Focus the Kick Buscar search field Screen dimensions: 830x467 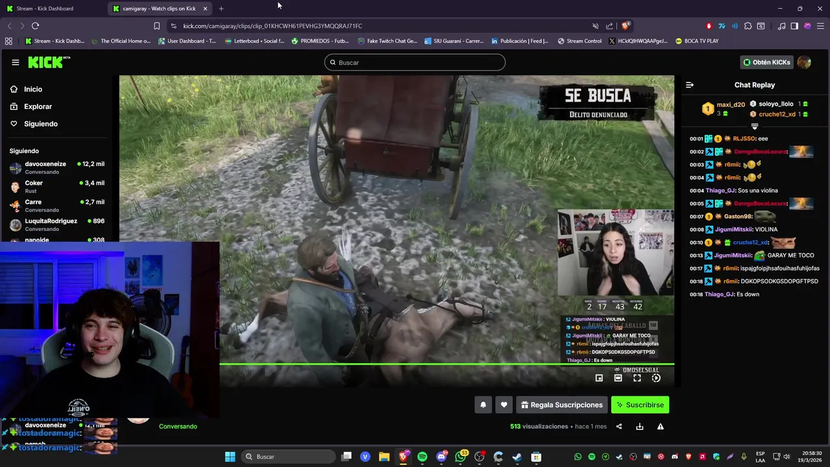pos(415,62)
